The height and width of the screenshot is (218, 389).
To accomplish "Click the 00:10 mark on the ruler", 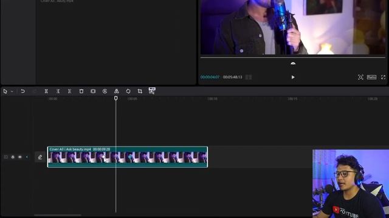I will 212,99.
